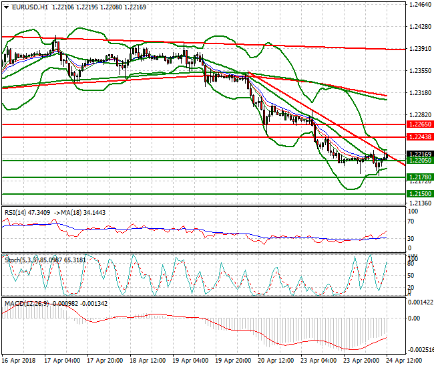Click the MACD scale value 0.001422

pyautogui.click(x=420, y=302)
